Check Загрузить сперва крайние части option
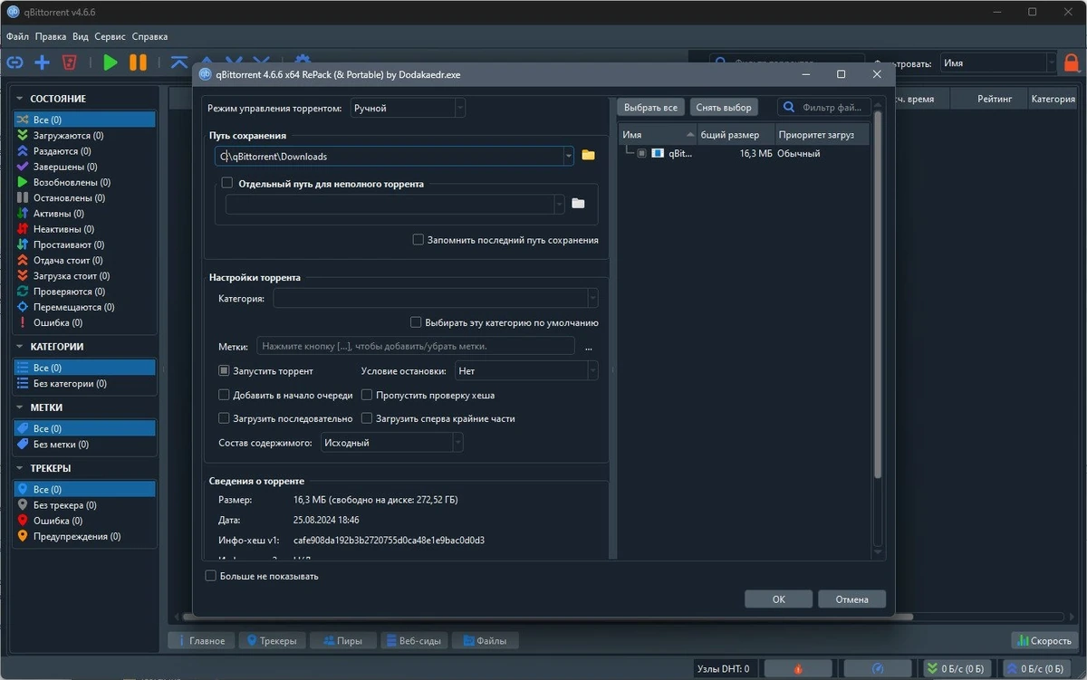Image resolution: width=1087 pixels, height=680 pixels. 367,418
